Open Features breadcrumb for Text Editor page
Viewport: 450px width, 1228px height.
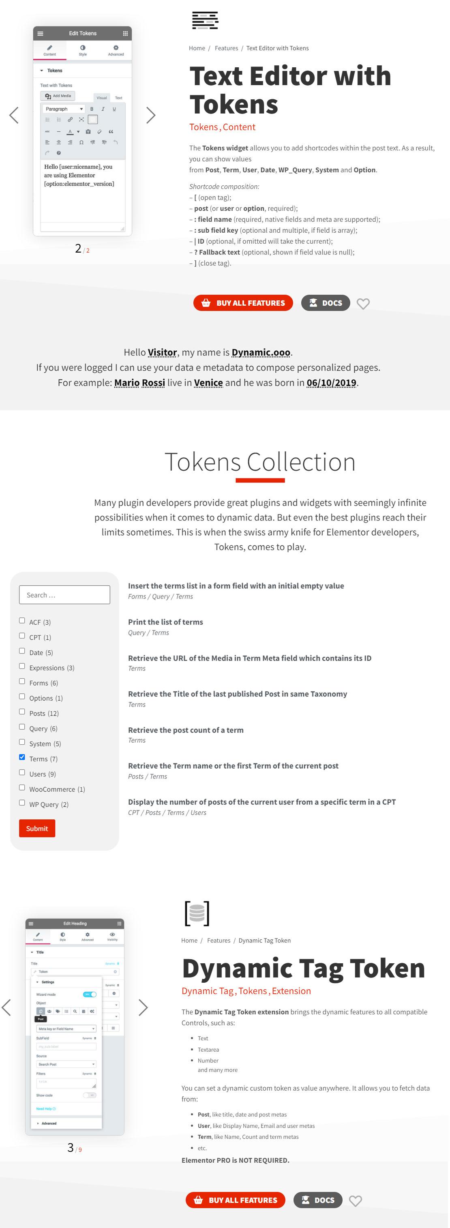(x=227, y=48)
